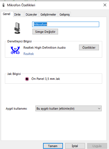Image resolution: width=109 pixels, height=149 pixels.
Task: Select the Genel tab
Action: coord(7,14)
